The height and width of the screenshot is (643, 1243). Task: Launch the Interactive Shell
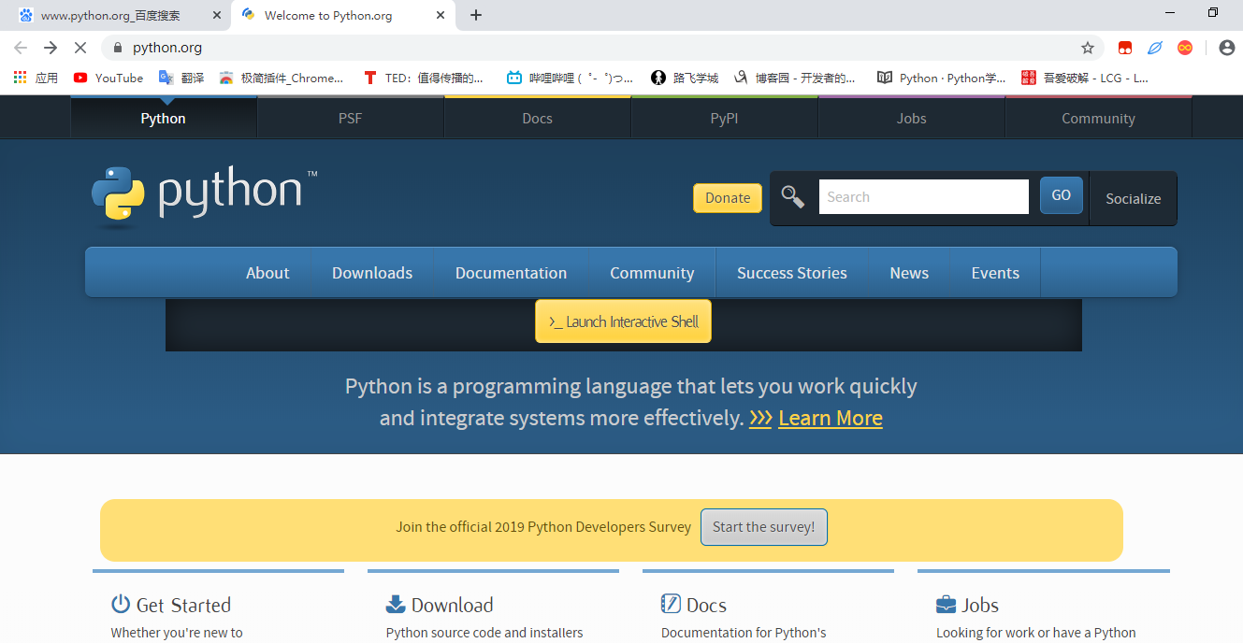(623, 321)
